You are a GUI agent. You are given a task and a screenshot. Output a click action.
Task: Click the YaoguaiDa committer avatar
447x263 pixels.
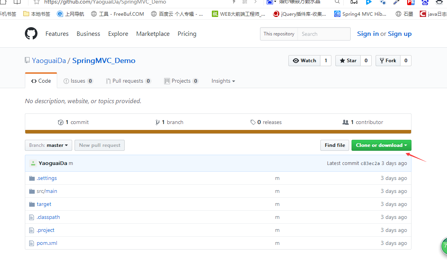33,163
